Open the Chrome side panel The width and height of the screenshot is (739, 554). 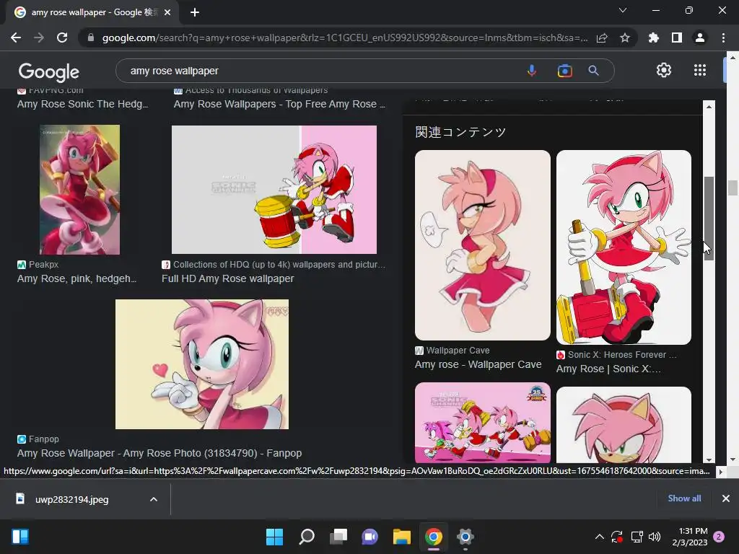pyautogui.click(x=677, y=38)
